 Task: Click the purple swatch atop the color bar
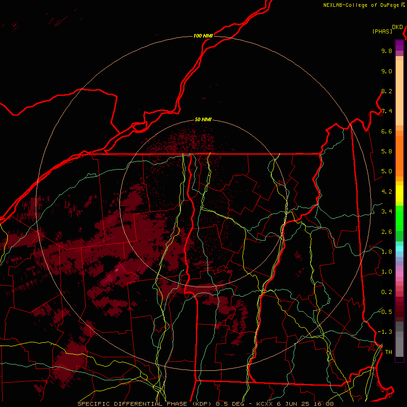pos(399,46)
